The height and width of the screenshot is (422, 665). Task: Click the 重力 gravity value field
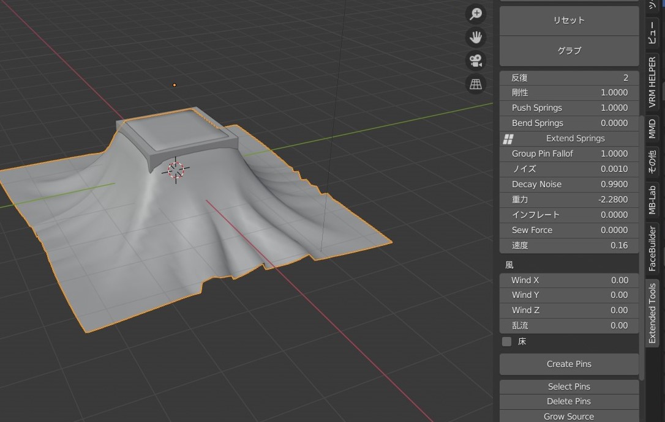coord(569,199)
